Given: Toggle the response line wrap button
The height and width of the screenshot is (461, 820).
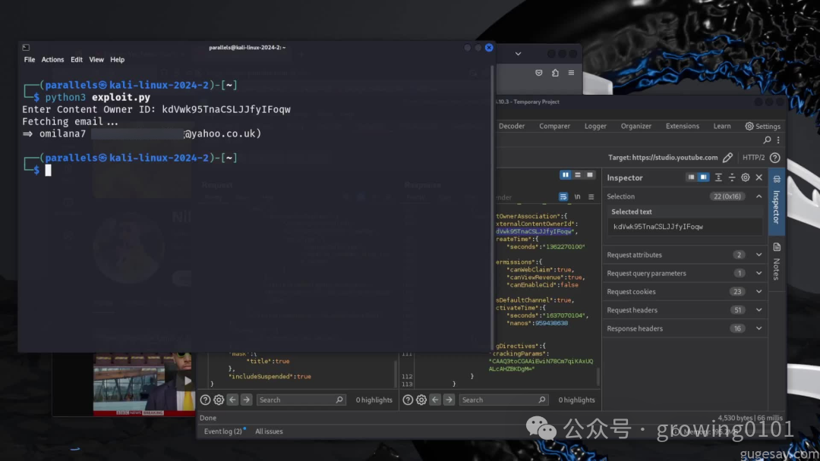Looking at the screenshot, I should [563, 196].
